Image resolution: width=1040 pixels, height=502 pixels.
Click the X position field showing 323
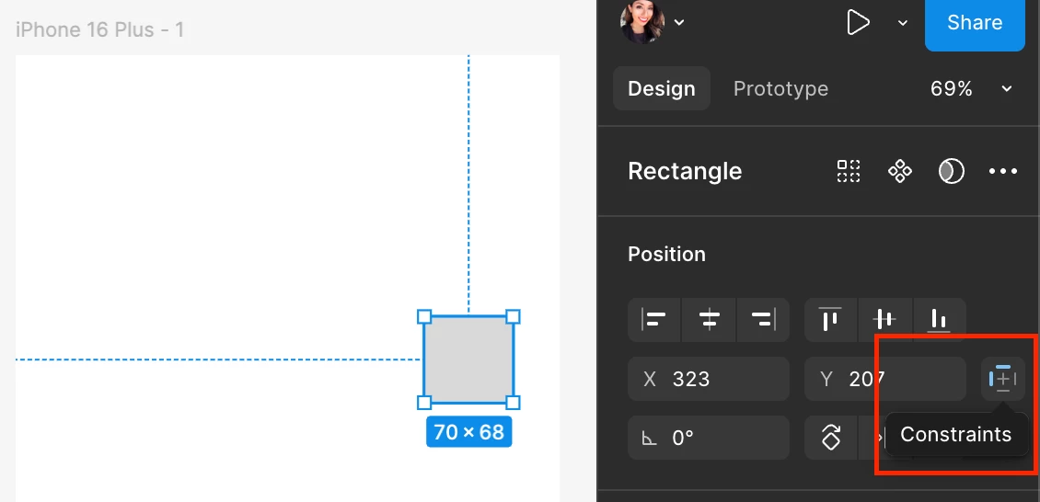[x=709, y=379]
